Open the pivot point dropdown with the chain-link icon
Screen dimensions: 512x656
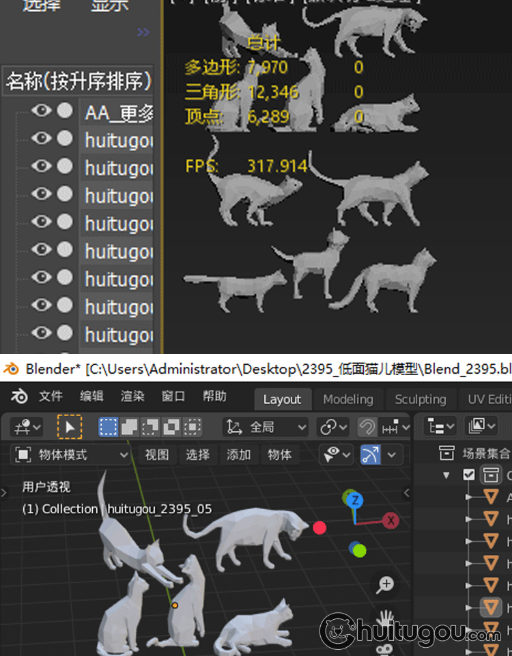pyautogui.click(x=332, y=427)
